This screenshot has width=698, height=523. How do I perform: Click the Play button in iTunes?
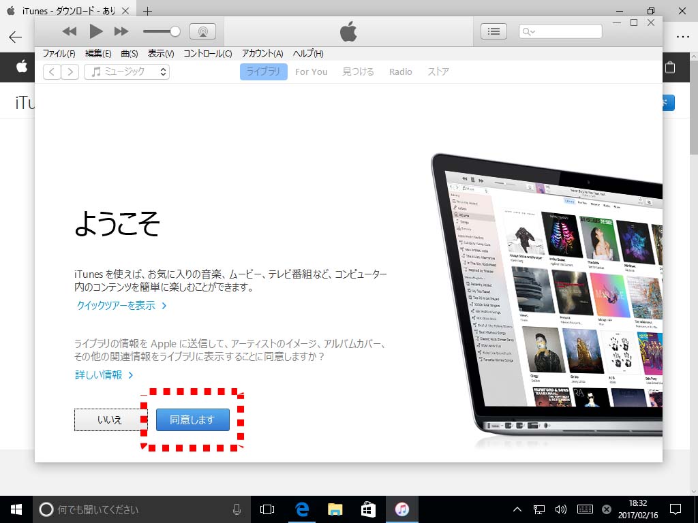coord(96,31)
